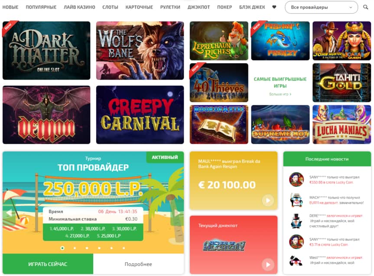
Task: Select the third carousel dot indicator
Action: pyautogui.click(x=87, y=248)
